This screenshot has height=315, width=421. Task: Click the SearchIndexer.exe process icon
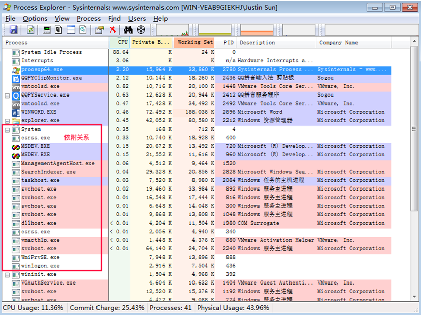click(x=16, y=172)
